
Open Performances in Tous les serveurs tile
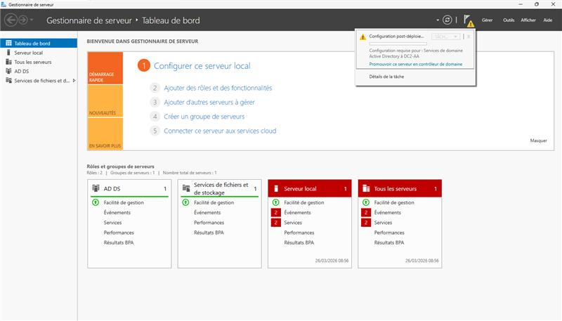pyautogui.click(x=389, y=232)
